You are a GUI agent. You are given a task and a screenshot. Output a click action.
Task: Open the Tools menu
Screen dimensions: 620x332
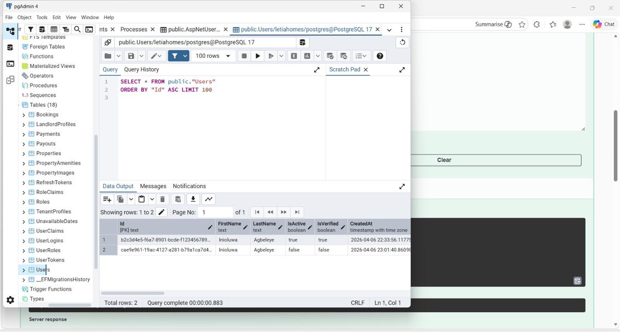click(x=42, y=17)
